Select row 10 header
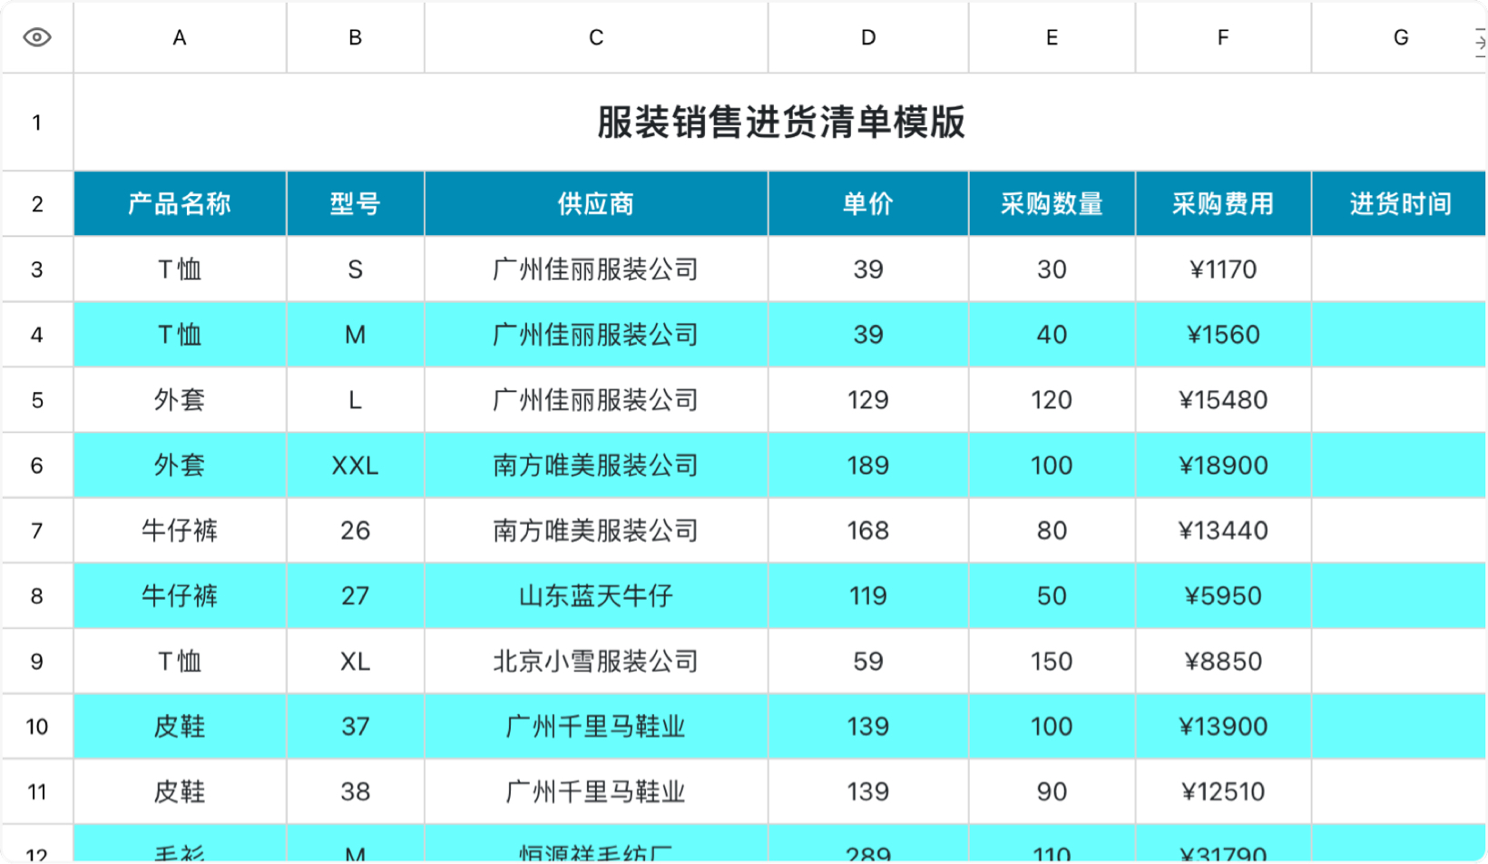Viewport: 1488px width, 864px height. click(x=37, y=727)
